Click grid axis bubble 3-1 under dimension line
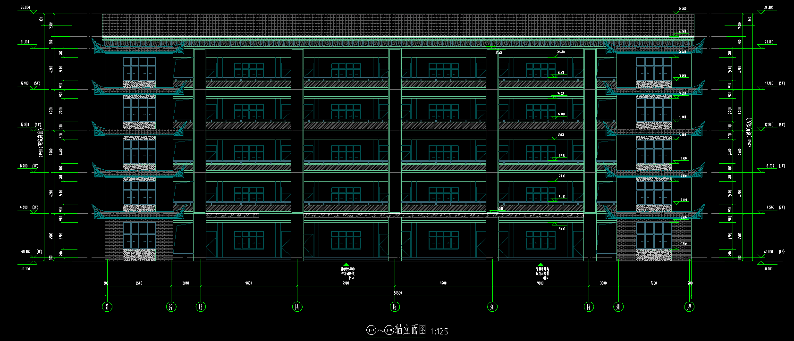794x341 pixels. (x=107, y=307)
